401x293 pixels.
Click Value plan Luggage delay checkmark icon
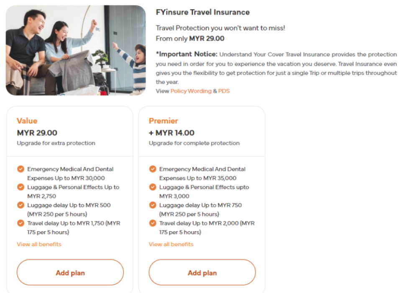point(20,205)
